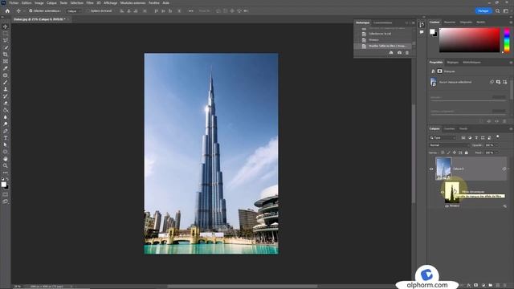The width and height of the screenshot is (514, 289).
Task: Switch to the Réglages tab
Action: click(x=453, y=63)
